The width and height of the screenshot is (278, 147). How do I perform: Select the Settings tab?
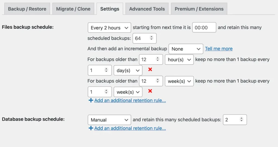point(110,9)
